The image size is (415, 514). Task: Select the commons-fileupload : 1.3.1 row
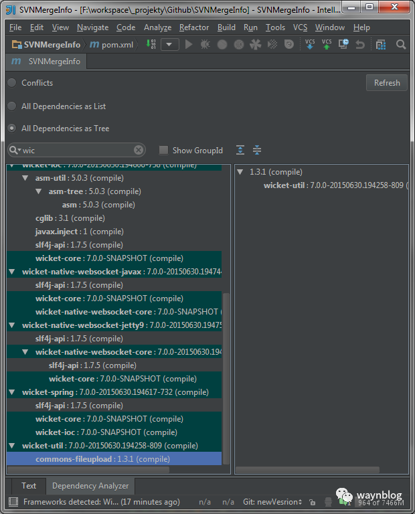[114, 459]
